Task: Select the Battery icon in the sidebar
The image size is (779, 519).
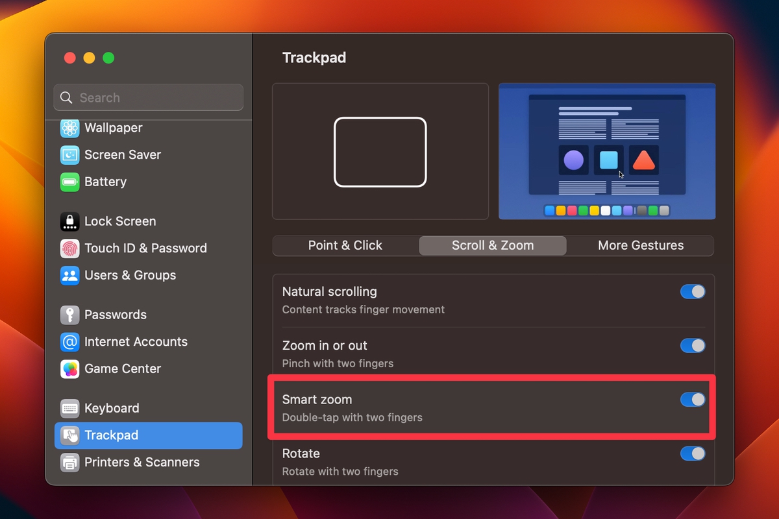Action: (x=105, y=182)
